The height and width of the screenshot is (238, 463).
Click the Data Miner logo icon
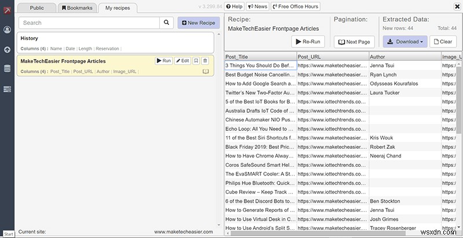(7, 10)
